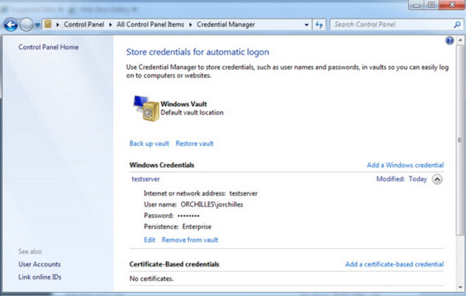Click the scrollbar down arrow
The width and height of the screenshot is (466, 296).
460,287
